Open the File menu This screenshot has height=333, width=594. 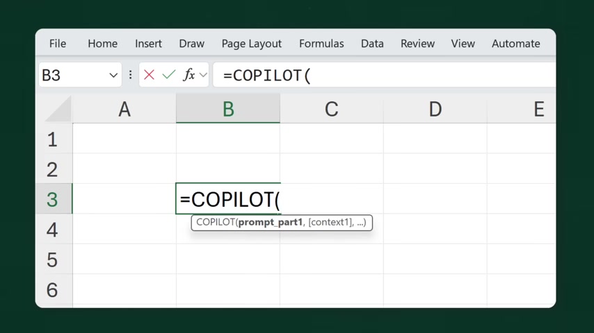click(58, 44)
